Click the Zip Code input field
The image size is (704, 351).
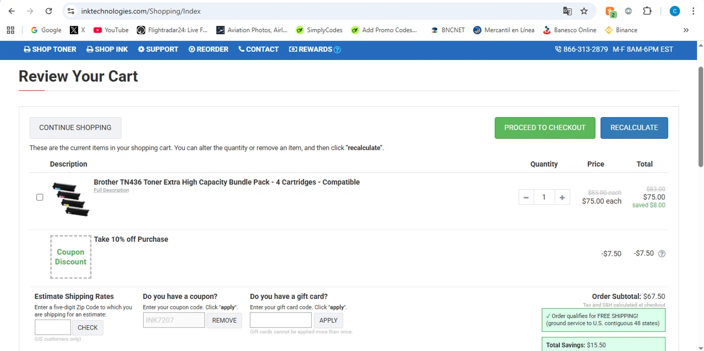53,328
